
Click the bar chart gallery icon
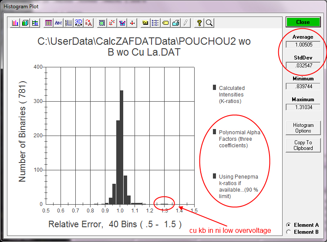click(x=15, y=23)
